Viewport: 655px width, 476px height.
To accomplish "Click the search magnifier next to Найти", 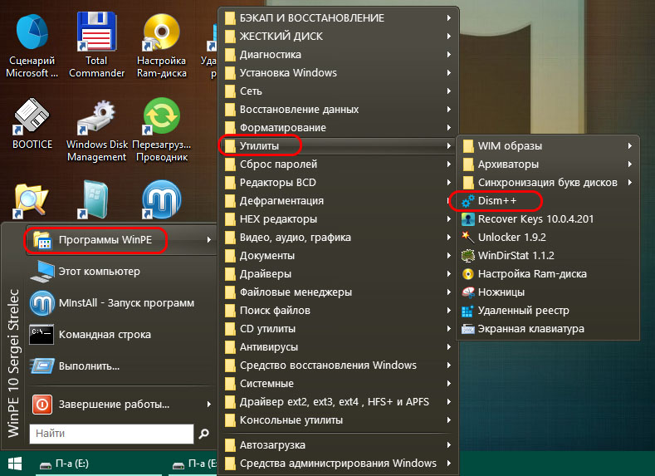I will pyautogui.click(x=204, y=434).
